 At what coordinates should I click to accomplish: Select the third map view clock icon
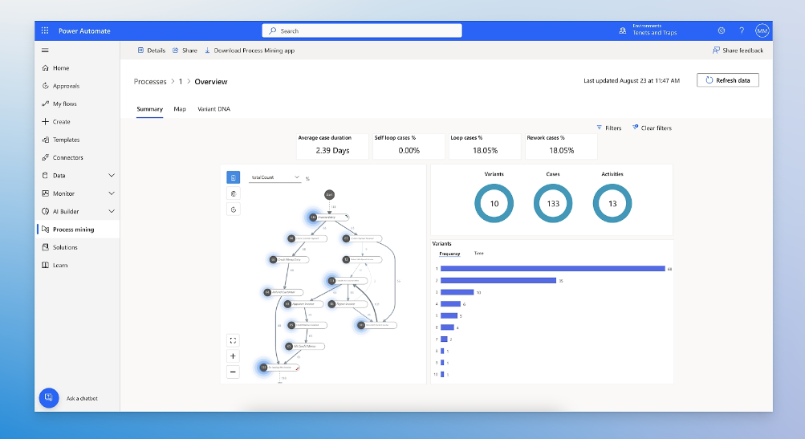pyautogui.click(x=233, y=209)
